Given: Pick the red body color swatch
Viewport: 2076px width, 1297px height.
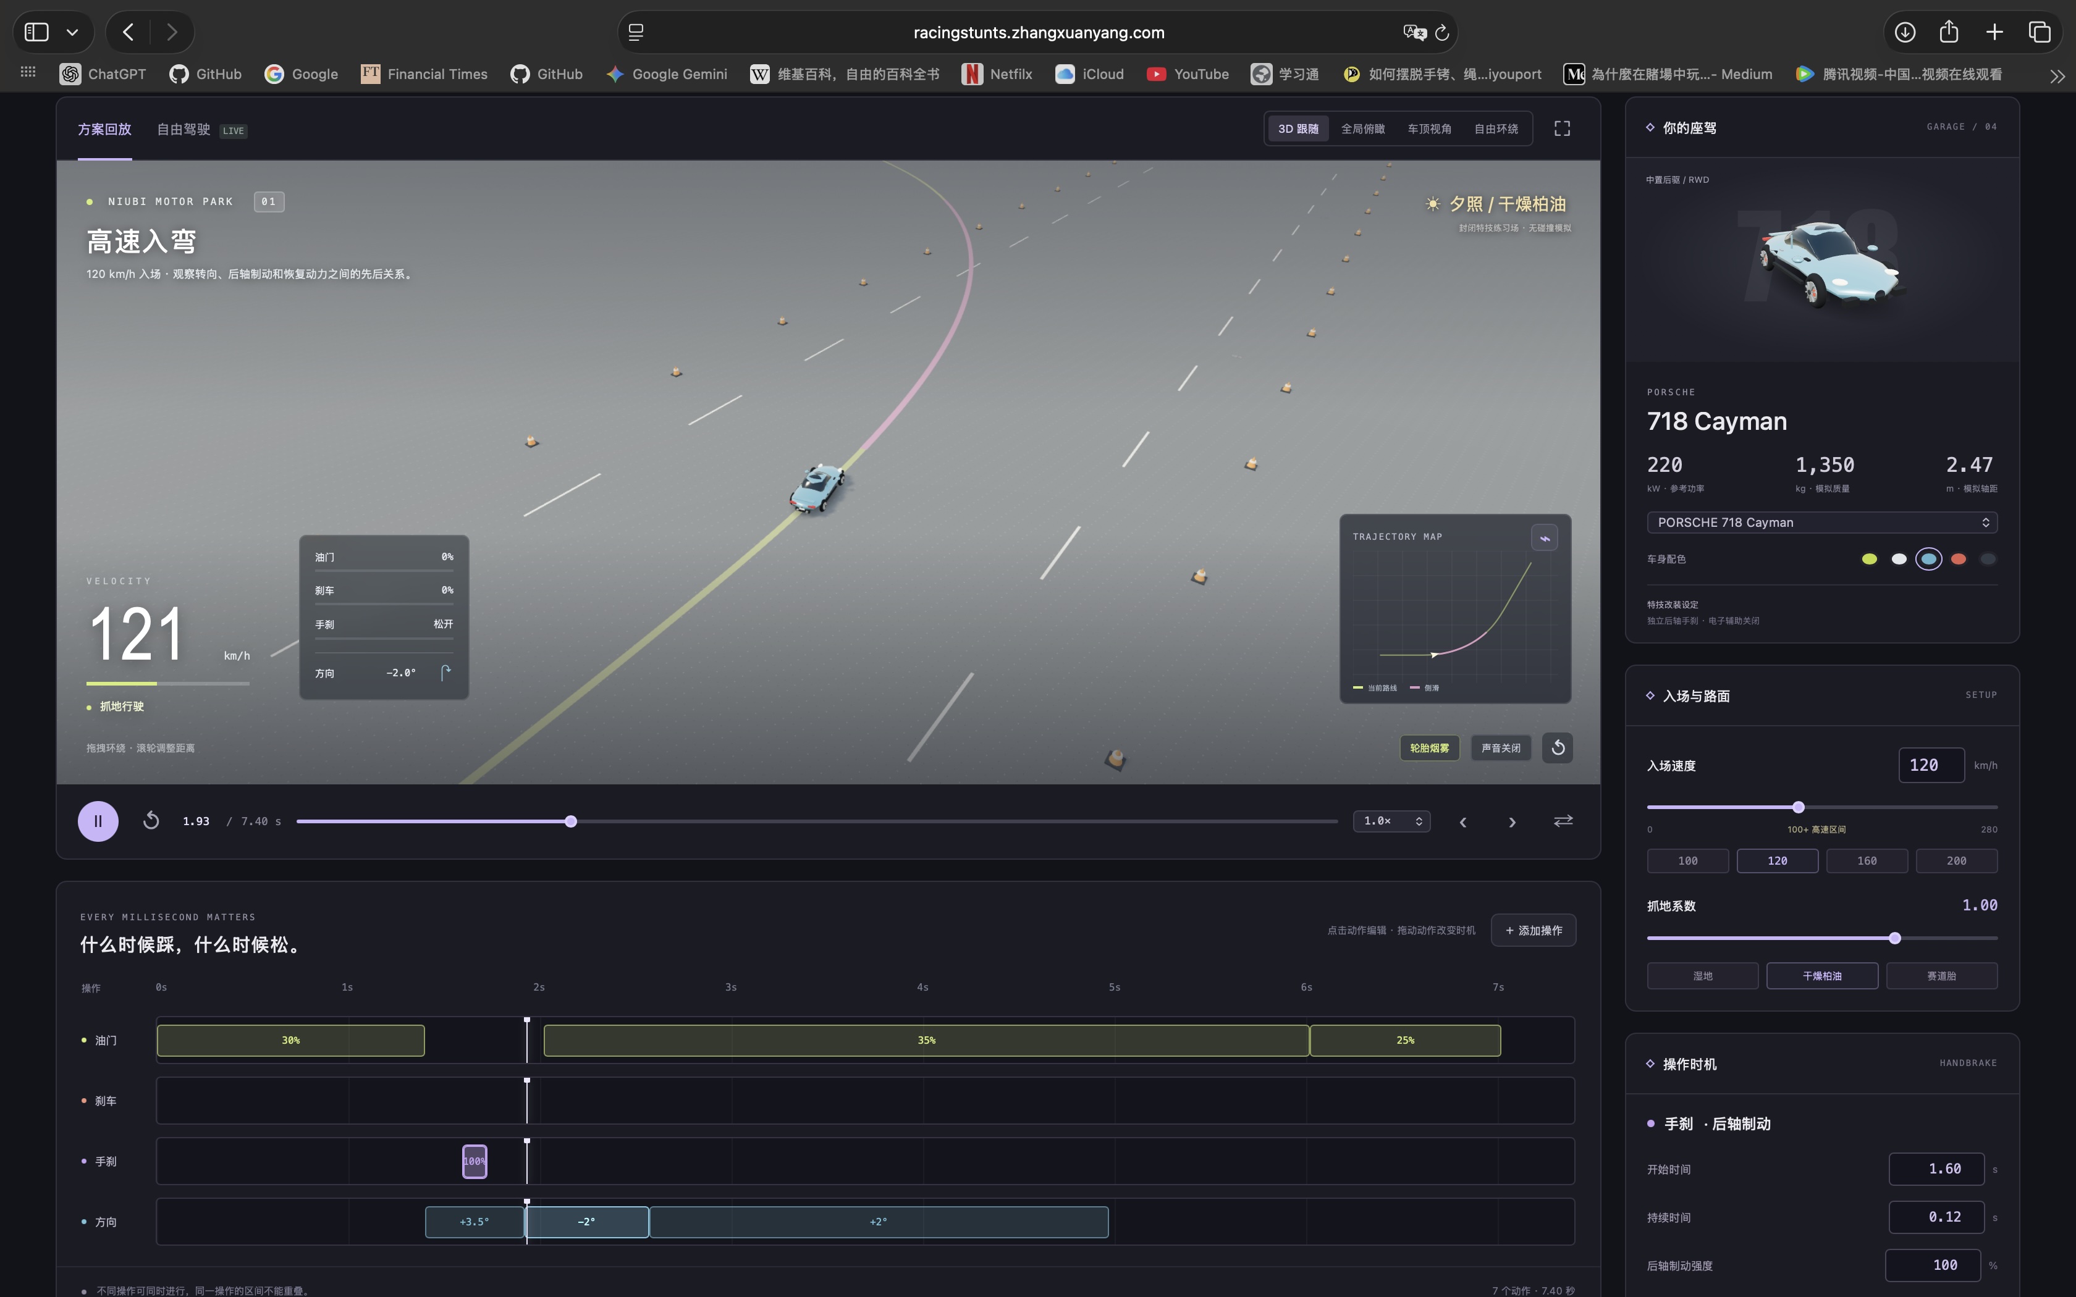Looking at the screenshot, I should pyautogui.click(x=1959, y=560).
